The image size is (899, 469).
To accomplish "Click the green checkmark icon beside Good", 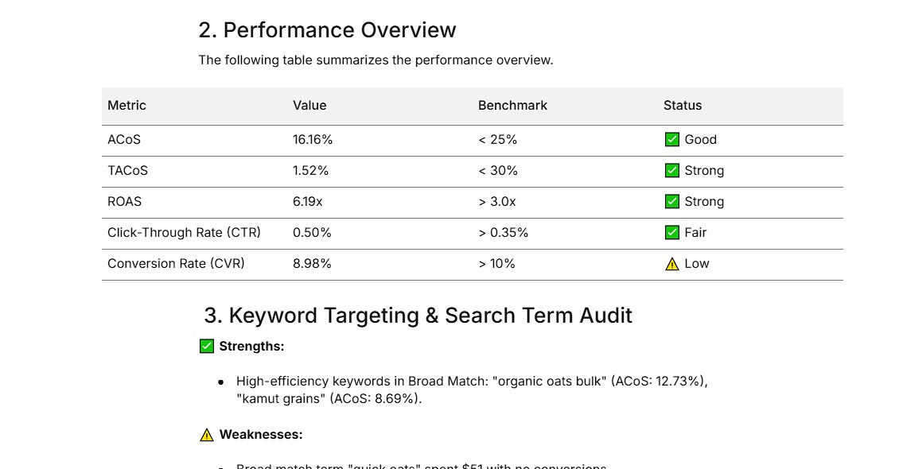I will pos(672,140).
